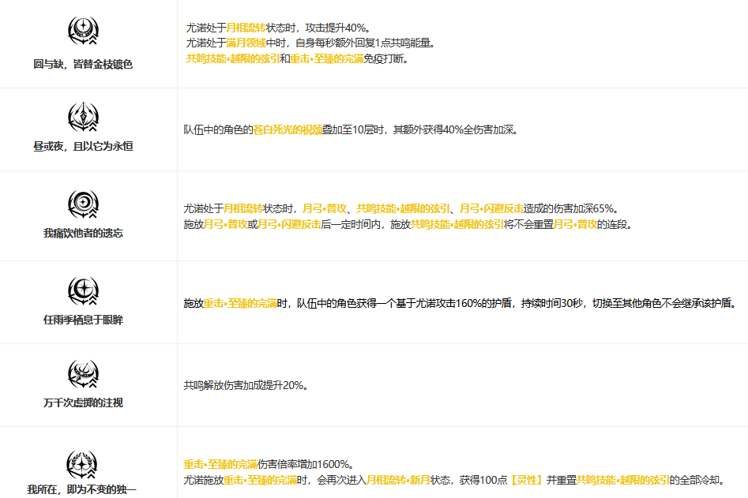Open 共鸣技能·越限的弦引 link before 的全部冷却
This screenshot has width=748, height=498.
[623, 480]
